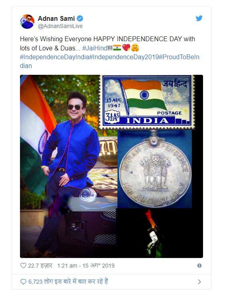Click the info circle icon
The width and height of the screenshot is (249, 298).
pyautogui.click(x=199, y=266)
